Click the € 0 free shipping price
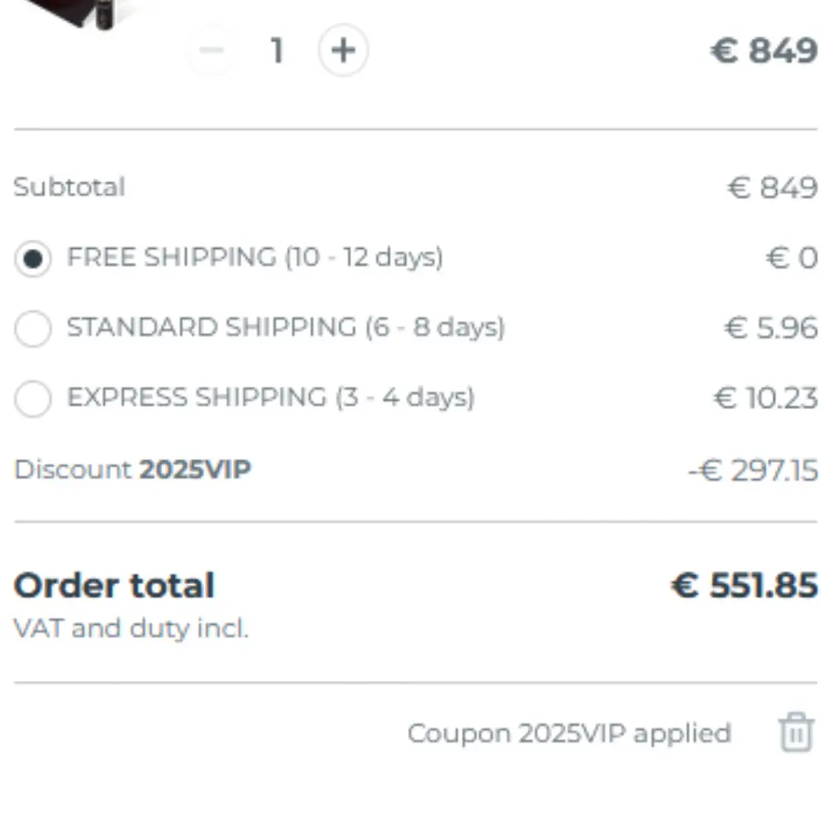This screenshot has width=833, height=833. [789, 257]
